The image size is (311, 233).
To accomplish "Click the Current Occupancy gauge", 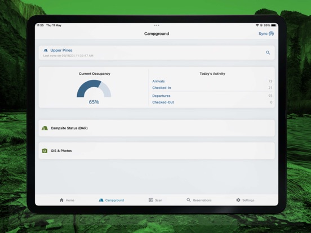I will click(94, 88).
